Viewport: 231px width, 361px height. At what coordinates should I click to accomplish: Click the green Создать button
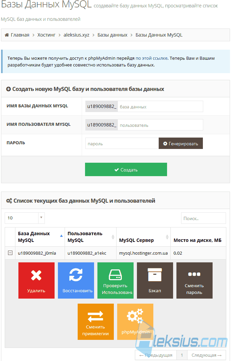(126, 169)
